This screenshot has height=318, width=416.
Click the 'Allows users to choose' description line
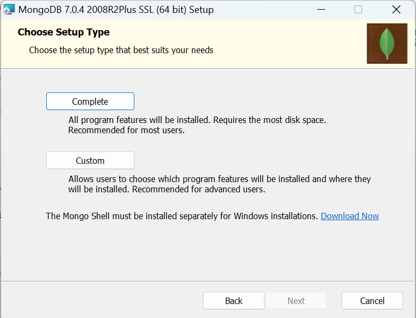[x=219, y=179]
